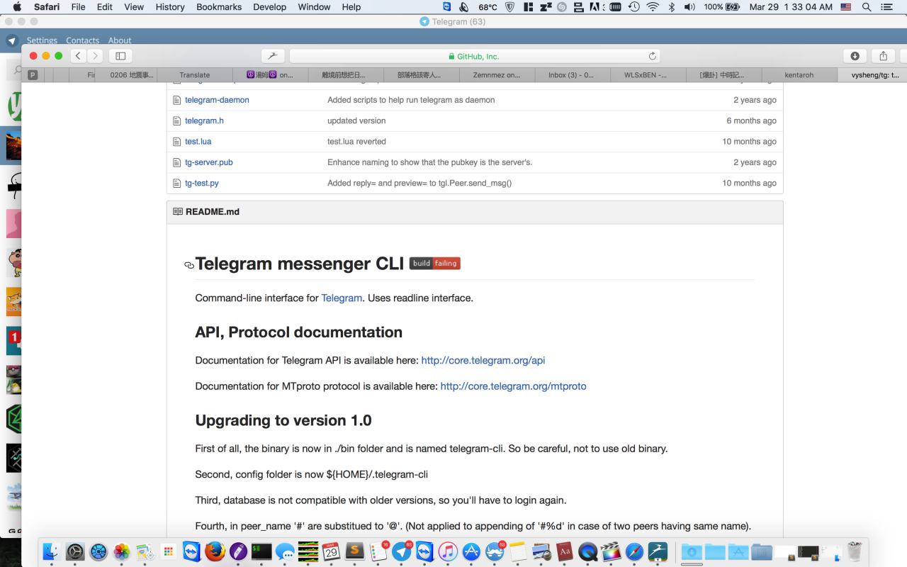Open the Apple menu

[x=16, y=7]
